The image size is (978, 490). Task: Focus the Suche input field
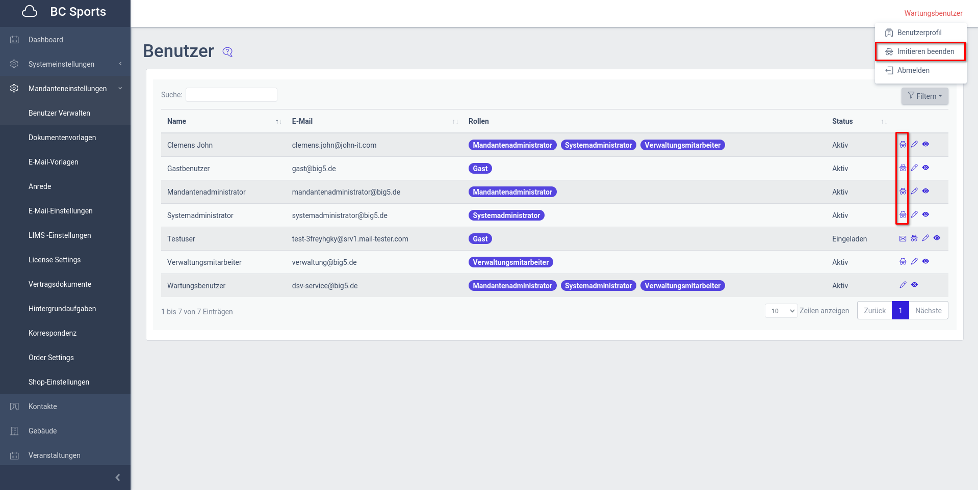pyautogui.click(x=231, y=95)
